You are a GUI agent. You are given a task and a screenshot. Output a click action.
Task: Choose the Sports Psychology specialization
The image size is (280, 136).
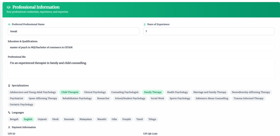pos(180,98)
